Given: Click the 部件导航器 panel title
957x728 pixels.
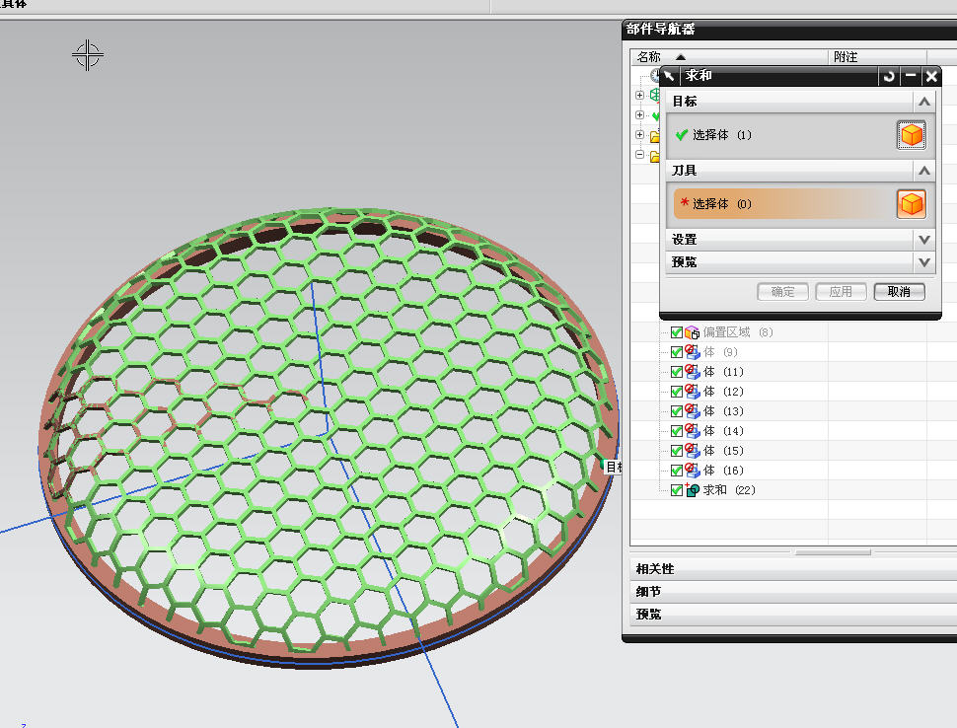Looking at the screenshot, I should [x=660, y=29].
